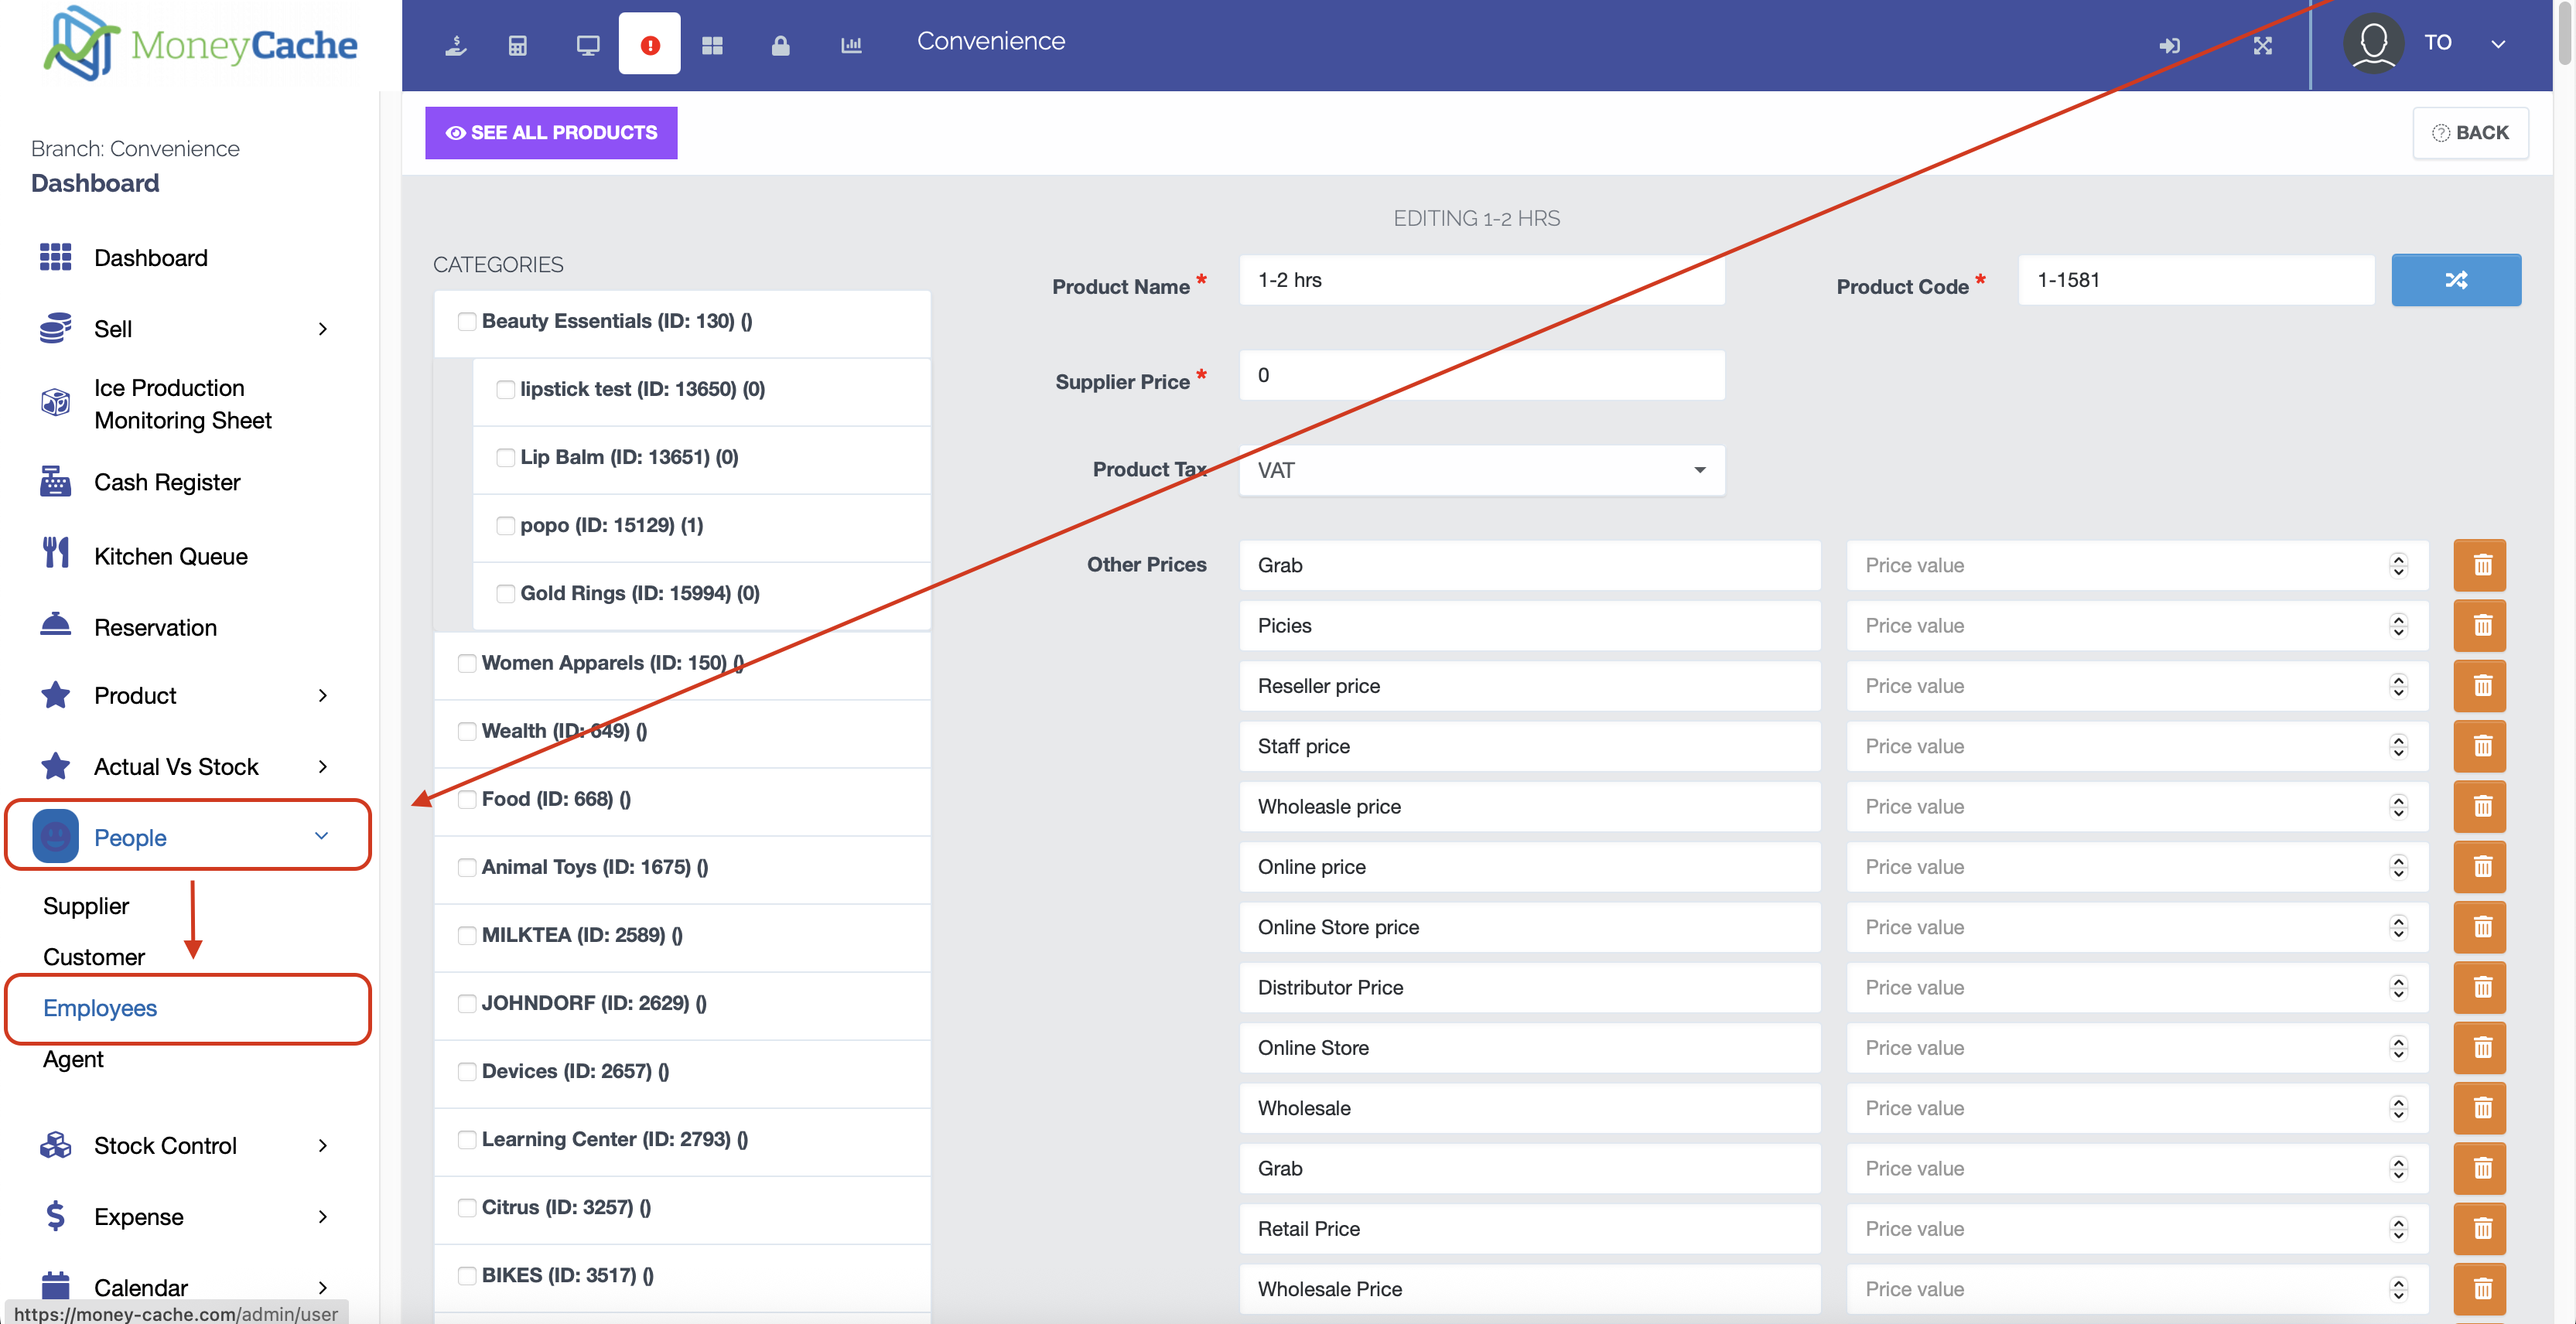Image resolution: width=2576 pixels, height=1324 pixels.
Task: Open the Product Tax VAT dropdown
Action: 1481,470
